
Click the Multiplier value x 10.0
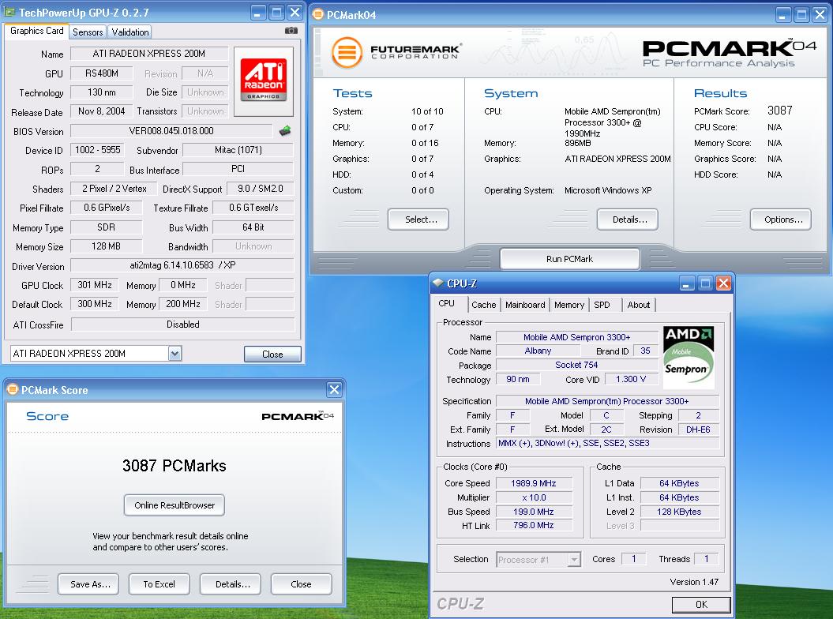534,497
